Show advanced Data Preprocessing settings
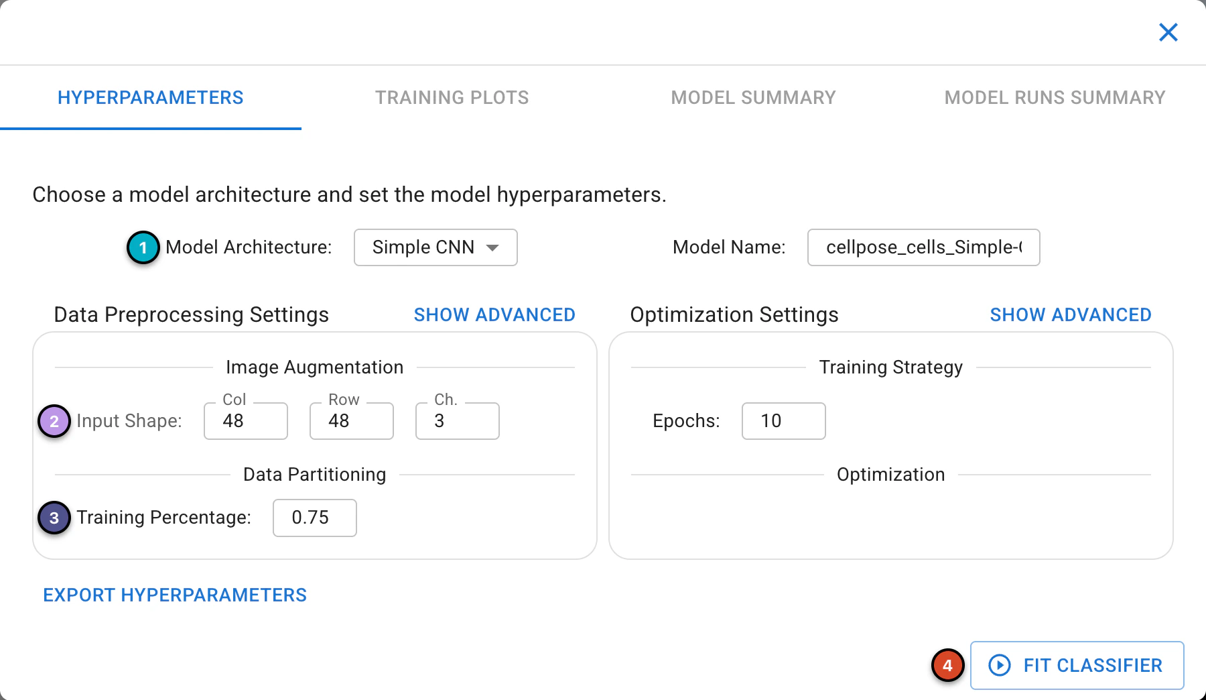Image resolution: width=1206 pixels, height=700 pixels. coord(494,314)
